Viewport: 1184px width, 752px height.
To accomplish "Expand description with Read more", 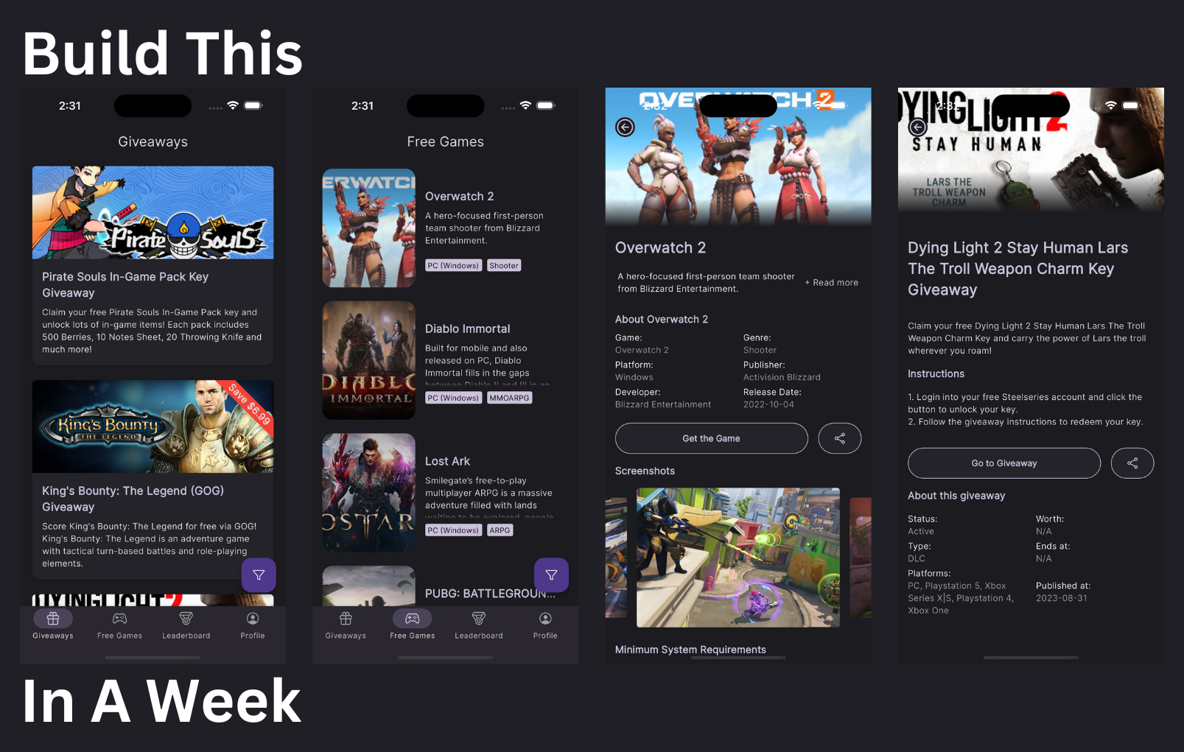I will (832, 283).
